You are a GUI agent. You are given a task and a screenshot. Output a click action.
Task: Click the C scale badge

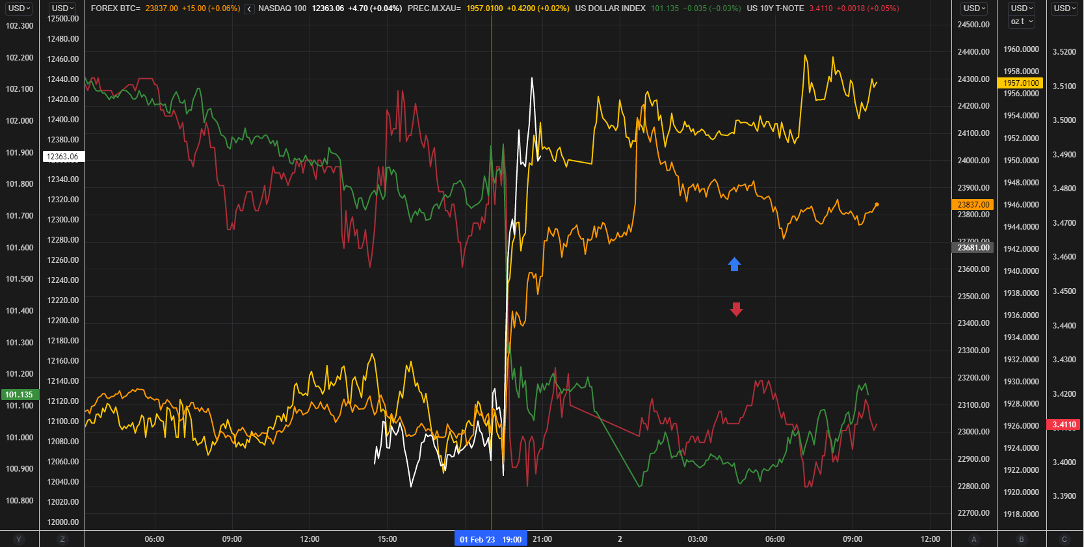pyautogui.click(x=1064, y=539)
